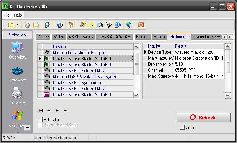Switch to the Modem tab
This screenshot has width=237, height=143.
click(x=143, y=37)
